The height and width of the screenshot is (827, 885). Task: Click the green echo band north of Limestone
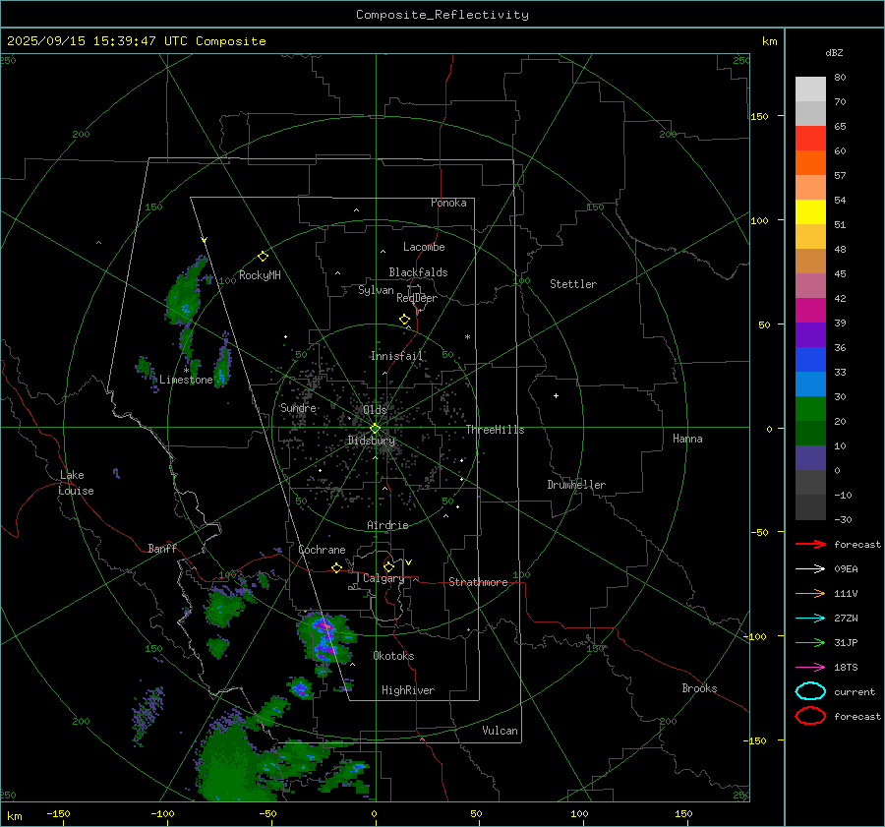click(x=184, y=292)
